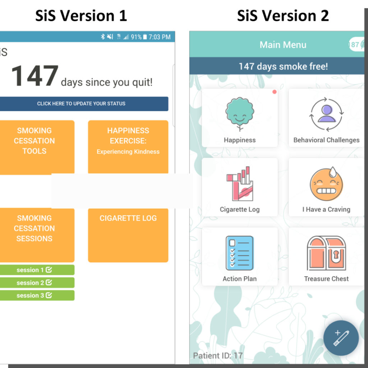This screenshot has width=368, height=368.
Task: Click the battery icon in status bar
Action: click(x=145, y=37)
